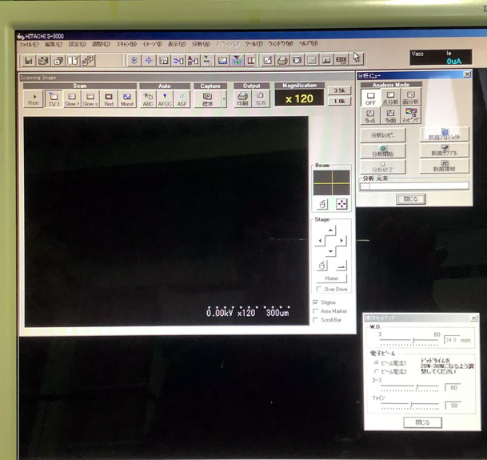Open the ヘルプ(H) menu

click(x=308, y=43)
